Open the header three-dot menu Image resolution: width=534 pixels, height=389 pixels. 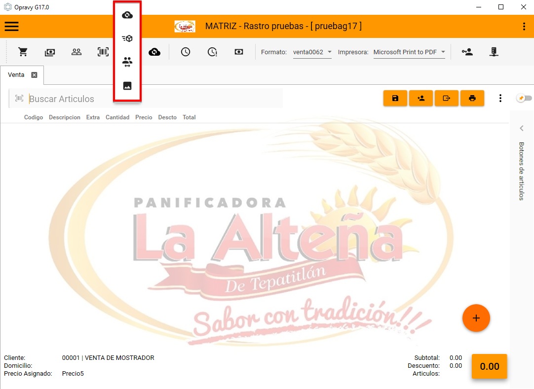[x=524, y=27]
